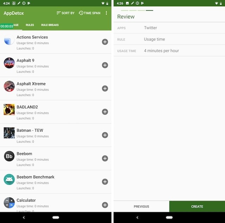
Task: Tap '4 minutes per hour' usage time value
Action: (x=161, y=51)
